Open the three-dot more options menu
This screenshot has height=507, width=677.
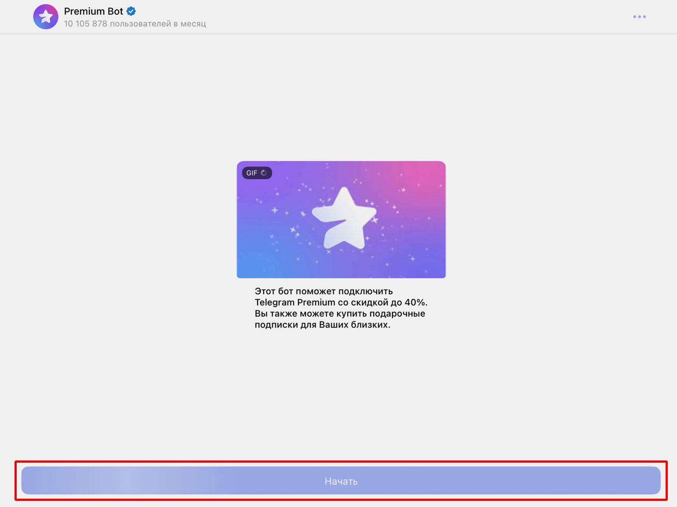point(639,17)
